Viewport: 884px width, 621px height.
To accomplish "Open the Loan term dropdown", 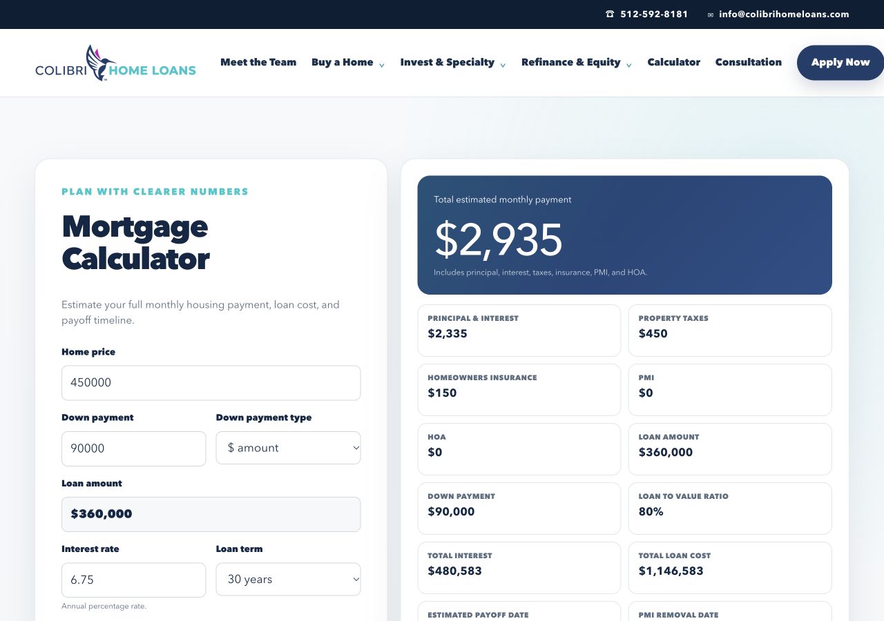I will point(288,580).
